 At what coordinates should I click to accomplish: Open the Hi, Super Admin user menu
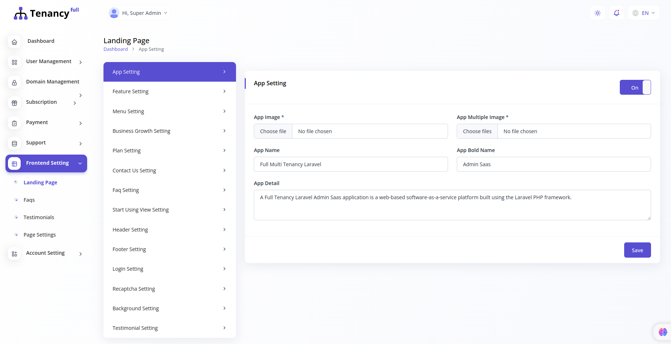138,13
